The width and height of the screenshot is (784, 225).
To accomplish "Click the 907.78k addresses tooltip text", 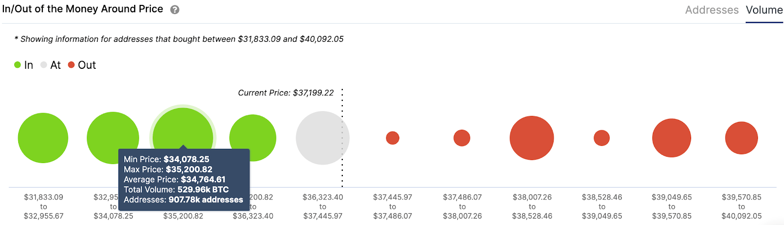I will click(x=205, y=200).
